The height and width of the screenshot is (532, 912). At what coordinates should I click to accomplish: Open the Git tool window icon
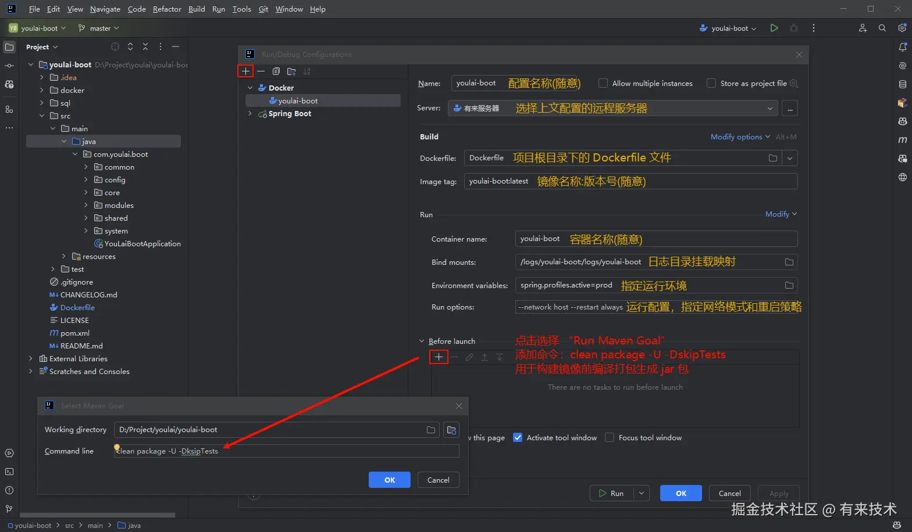coord(9,509)
